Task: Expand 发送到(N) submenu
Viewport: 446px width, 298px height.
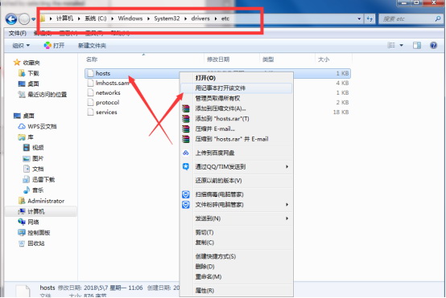Action: pyautogui.click(x=237, y=218)
